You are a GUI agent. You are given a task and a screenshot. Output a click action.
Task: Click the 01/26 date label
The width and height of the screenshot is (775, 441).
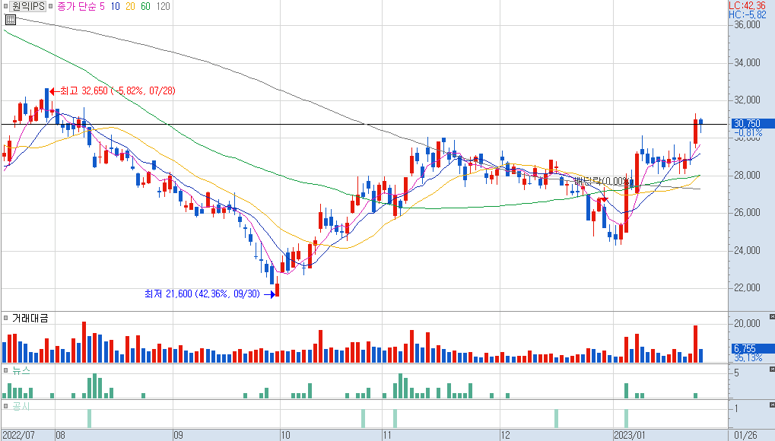[745, 435]
